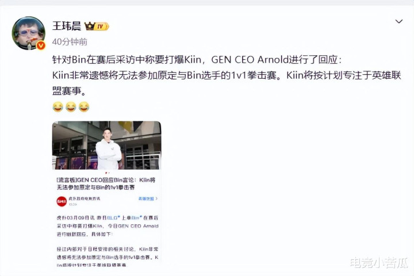
Task: Select the last laughing-crying emoji
Action: tap(84, 107)
